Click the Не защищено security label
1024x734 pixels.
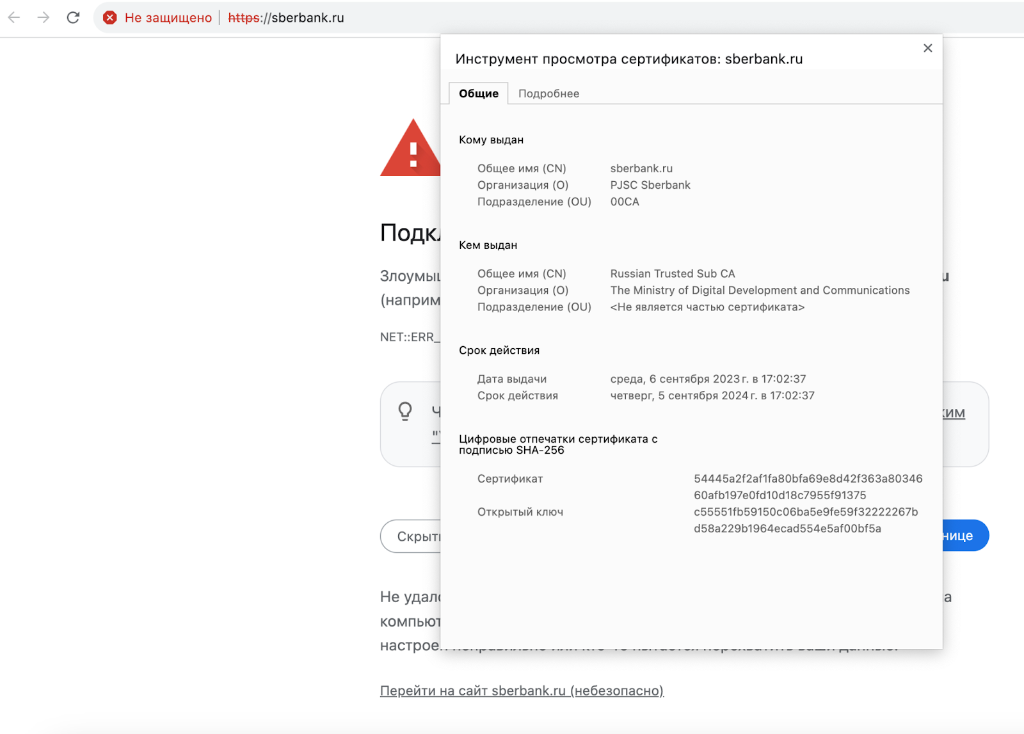(x=168, y=18)
